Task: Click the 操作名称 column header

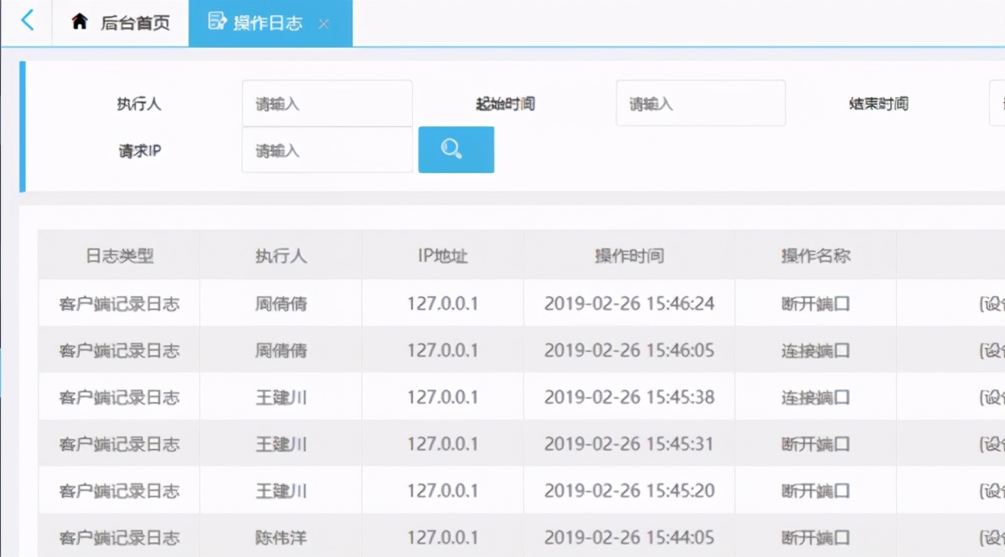Action: point(814,255)
